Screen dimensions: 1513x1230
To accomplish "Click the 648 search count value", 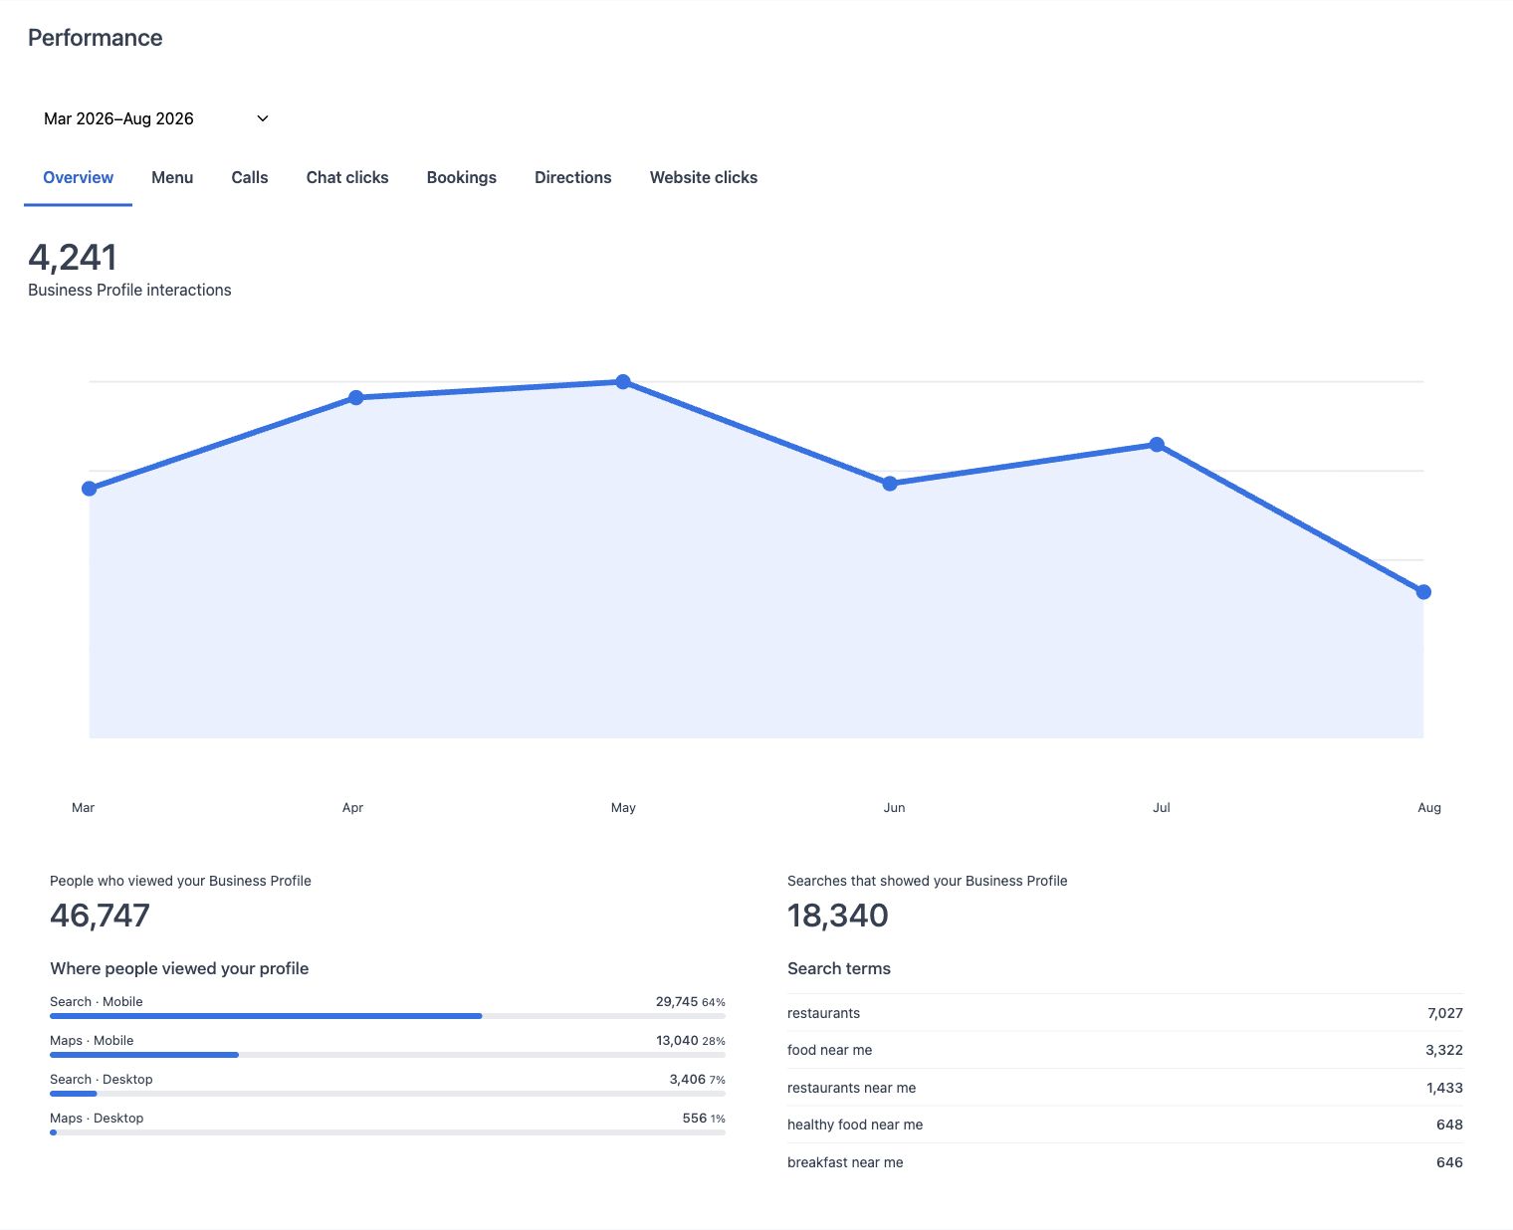I will [x=1449, y=1125].
